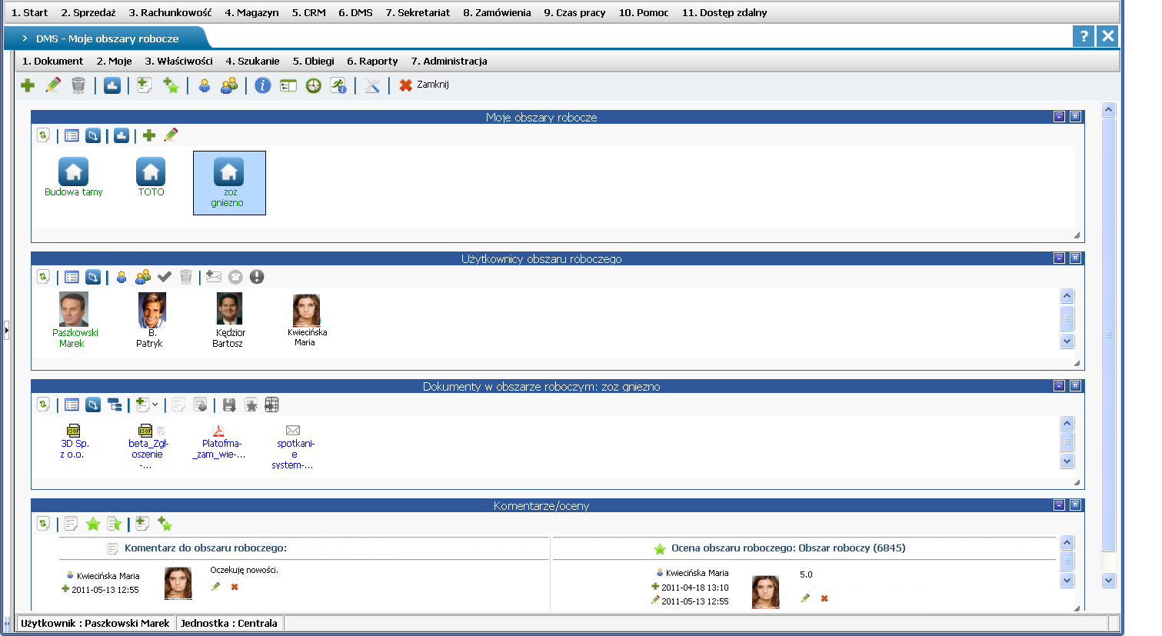Open the beta_Zgłoszenie document
1162x636 pixels.
[148, 447]
